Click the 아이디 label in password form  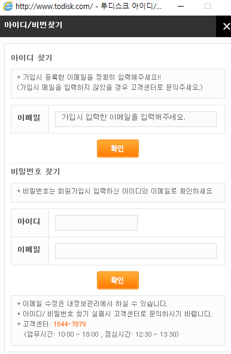tap(29, 221)
